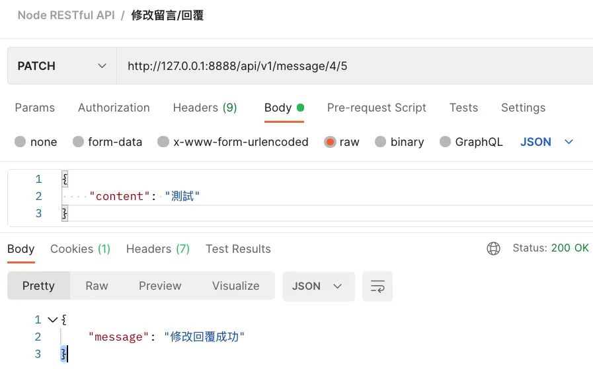Click the request URL input field

coord(350,66)
